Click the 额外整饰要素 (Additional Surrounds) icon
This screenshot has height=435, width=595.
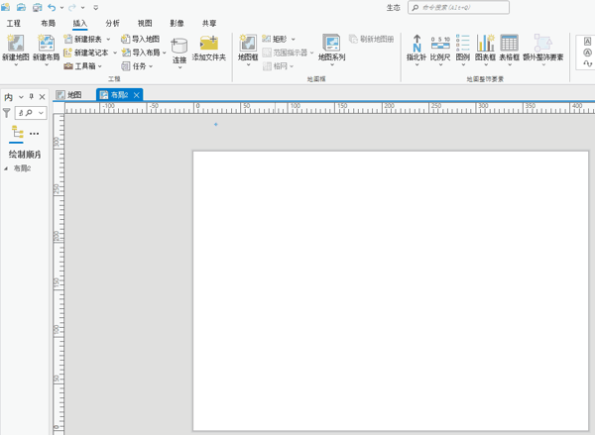[x=543, y=43]
